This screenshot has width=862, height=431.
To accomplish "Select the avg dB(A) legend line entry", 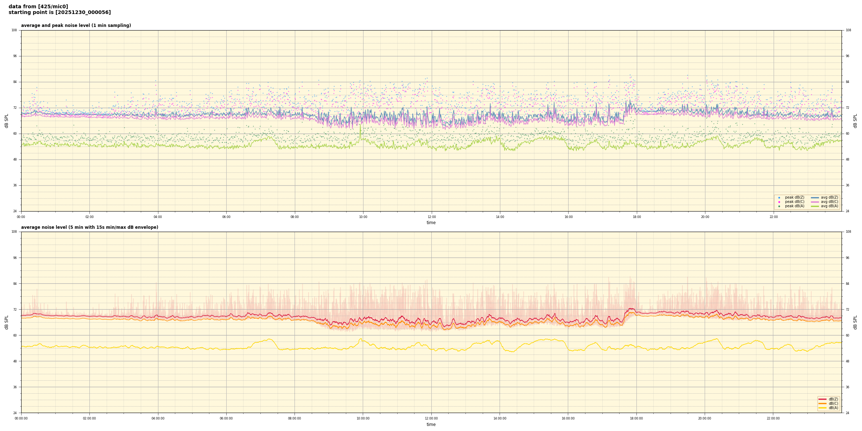I will 815,206.
